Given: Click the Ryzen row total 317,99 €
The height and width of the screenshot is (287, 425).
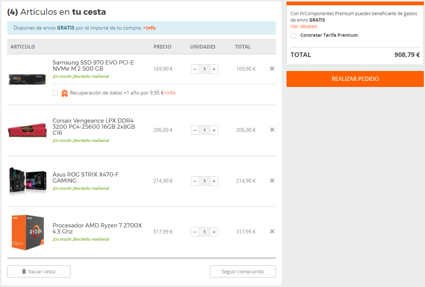Looking at the screenshot, I should tap(246, 232).
